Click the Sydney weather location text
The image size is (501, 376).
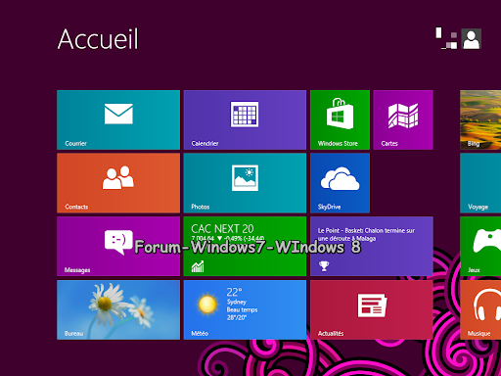click(x=237, y=302)
